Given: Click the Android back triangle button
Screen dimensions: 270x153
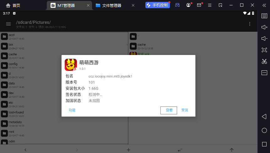Looking at the screenshot, I should [264, 117].
